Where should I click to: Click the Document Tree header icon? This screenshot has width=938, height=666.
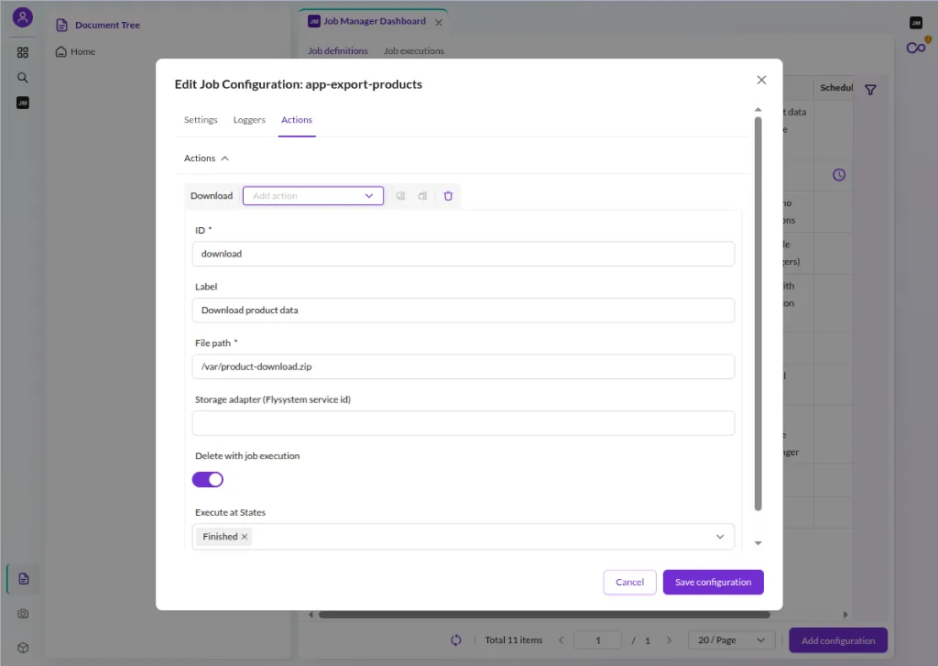pos(61,25)
